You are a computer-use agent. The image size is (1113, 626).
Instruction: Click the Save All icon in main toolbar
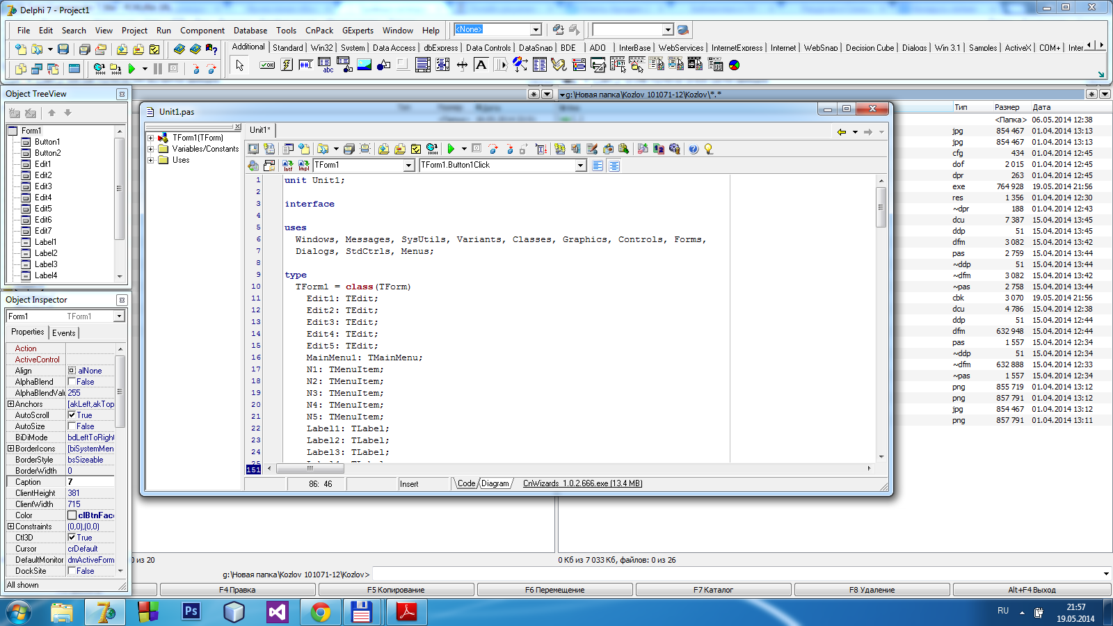(x=85, y=49)
